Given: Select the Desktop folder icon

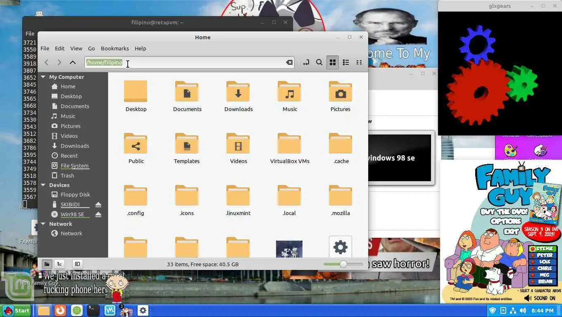Looking at the screenshot, I should [136, 91].
